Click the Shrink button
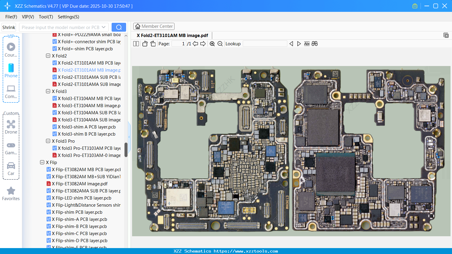Viewport: 452px width, 254px height. click(x=9, y=27)
